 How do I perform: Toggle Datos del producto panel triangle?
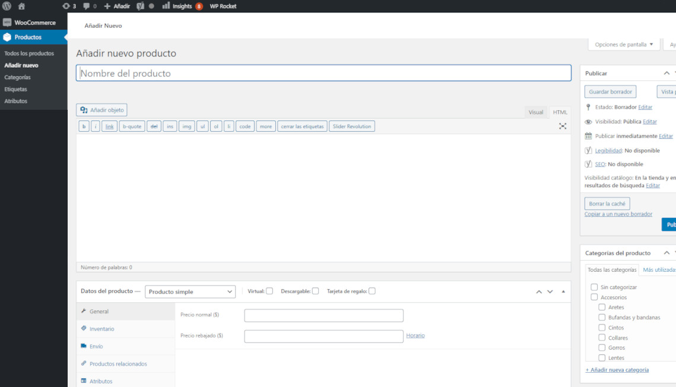click(x=563, y=292)
